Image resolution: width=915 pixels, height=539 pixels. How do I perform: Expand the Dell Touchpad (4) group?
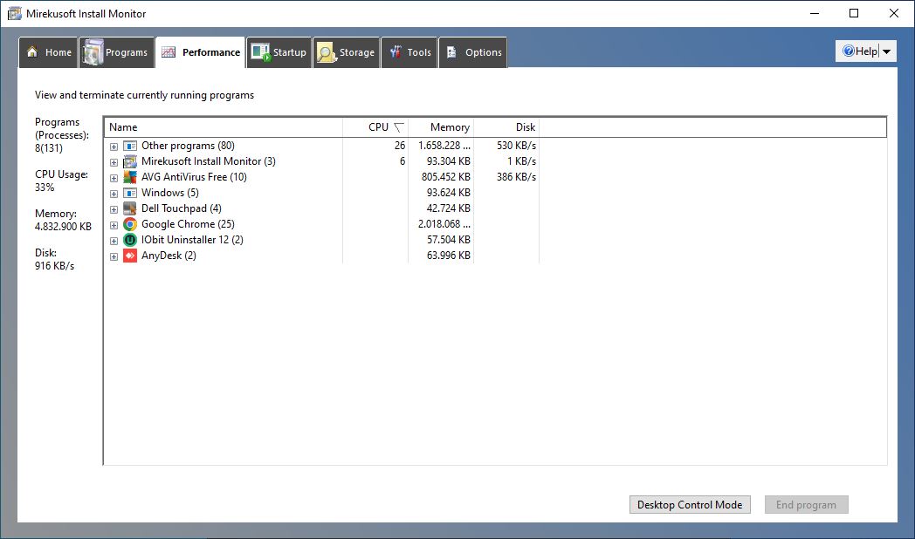click(x=114, y=210)
